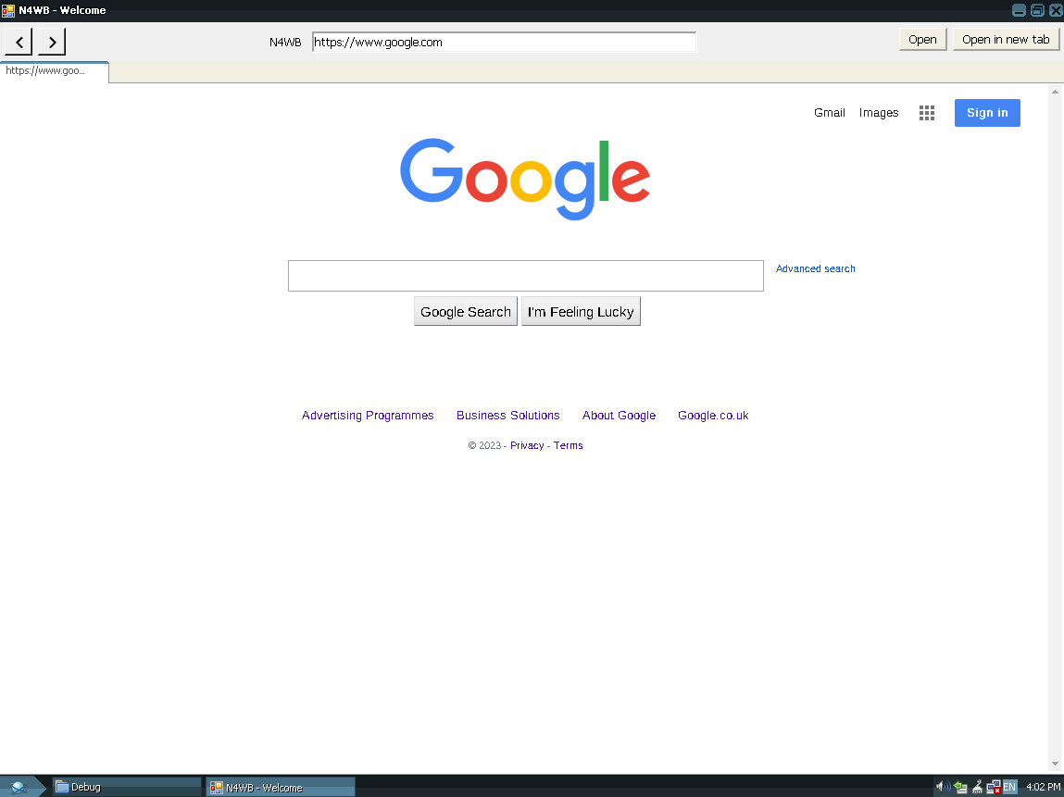The image size is (1064, 797).
Task: Click the © 2023 copyright text
Action: [x=484, y=445]
